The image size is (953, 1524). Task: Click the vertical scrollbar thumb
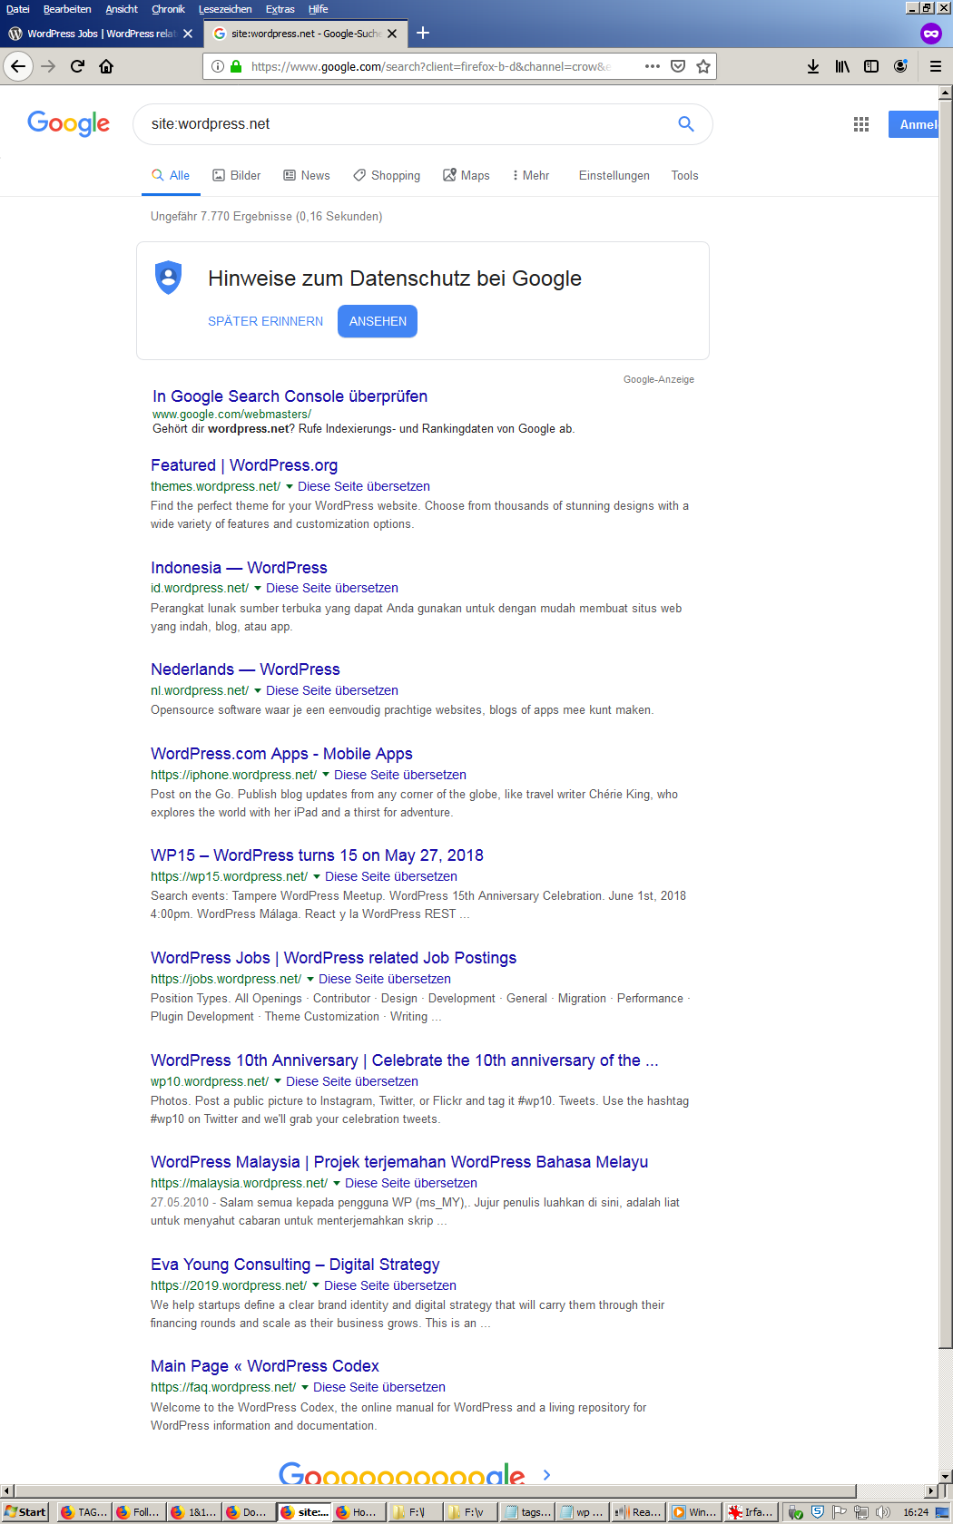point(945,722)
